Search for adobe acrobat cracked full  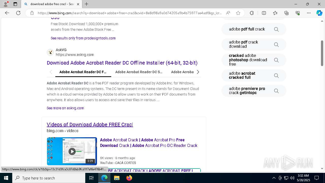point(254,75)
